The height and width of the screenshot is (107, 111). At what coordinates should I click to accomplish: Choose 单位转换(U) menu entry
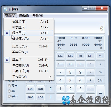[28, 65]
